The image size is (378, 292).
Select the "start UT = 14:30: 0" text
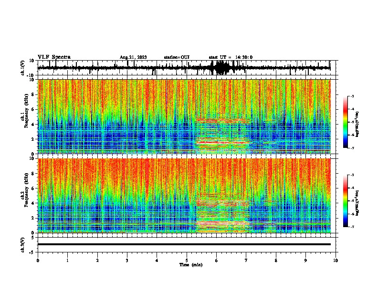(x=231, y=57)
